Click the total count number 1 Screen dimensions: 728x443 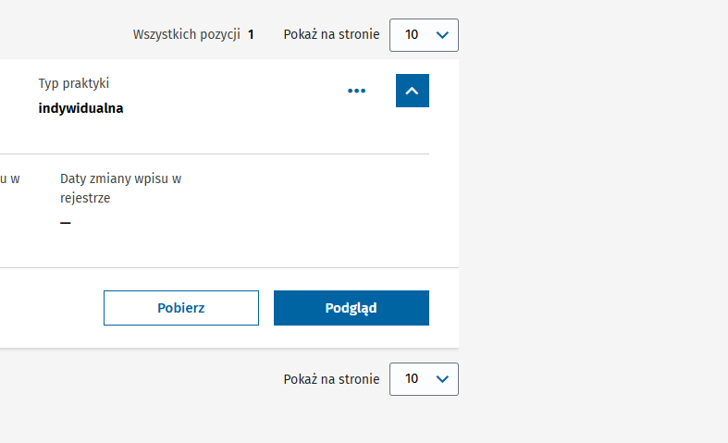coord(251,35)
